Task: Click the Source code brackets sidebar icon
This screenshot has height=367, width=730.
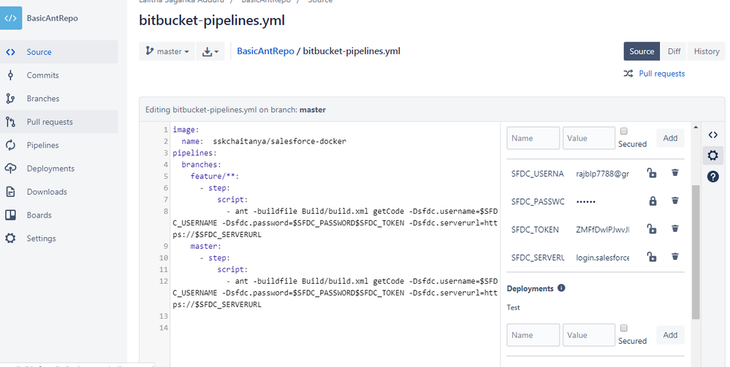Action: 10,52
